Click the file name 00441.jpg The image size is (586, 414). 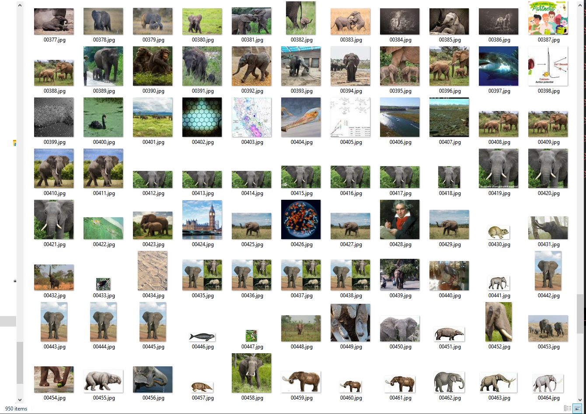499,296
